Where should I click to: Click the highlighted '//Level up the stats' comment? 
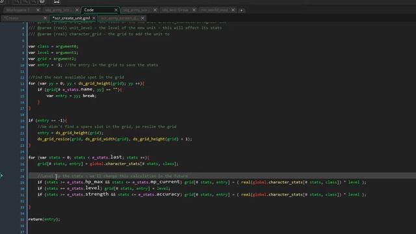click(x=112, y=176)
